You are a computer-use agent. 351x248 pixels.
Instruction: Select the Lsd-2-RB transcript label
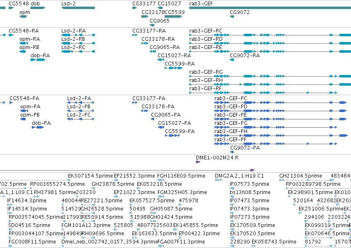click(x=73, y=39)
